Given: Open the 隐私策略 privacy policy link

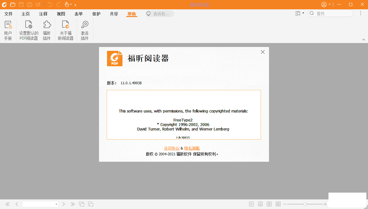Looking at the screenshot, I should point(192,148).
